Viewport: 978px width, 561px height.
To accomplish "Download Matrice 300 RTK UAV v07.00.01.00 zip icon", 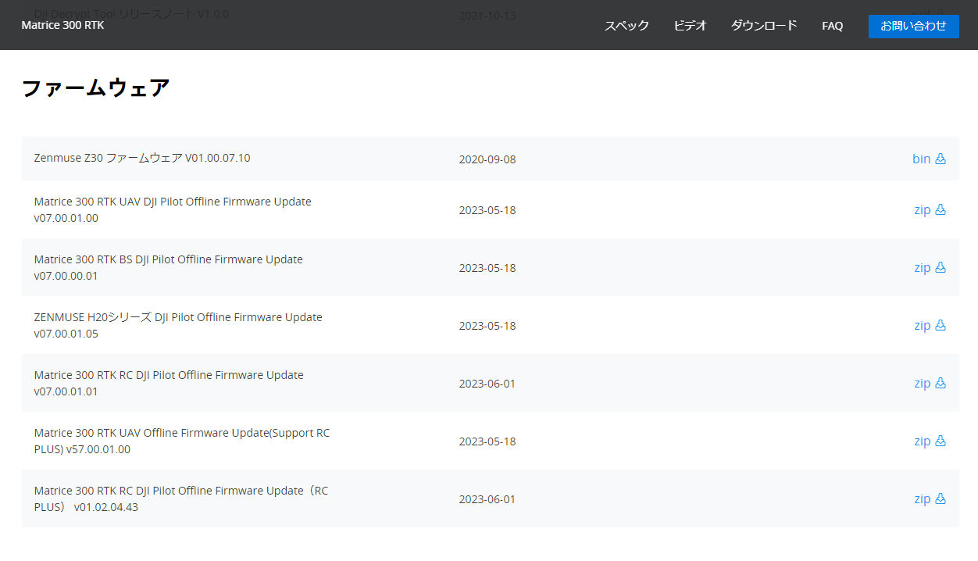I will point(941,209).
